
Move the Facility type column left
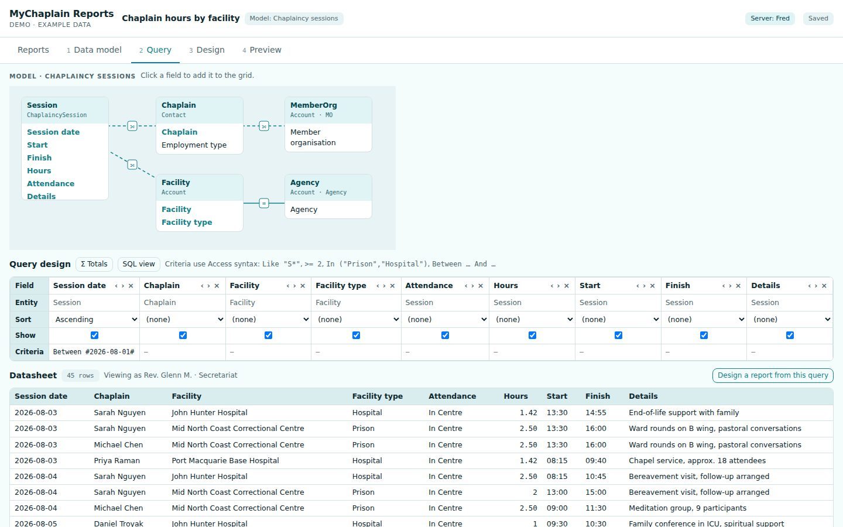pos(378,286)
